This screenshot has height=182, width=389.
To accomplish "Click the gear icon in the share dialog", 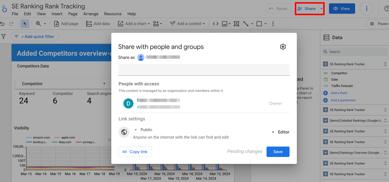I will (283, 47).
